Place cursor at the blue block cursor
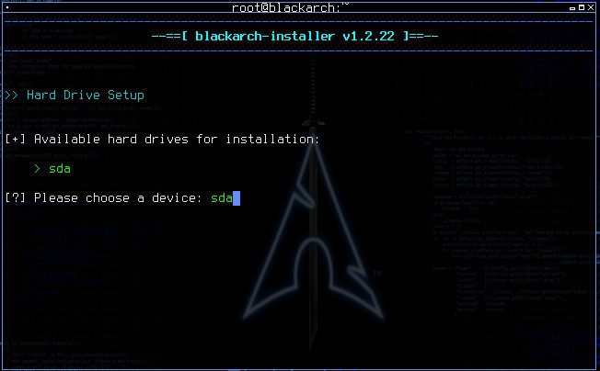 237,198
